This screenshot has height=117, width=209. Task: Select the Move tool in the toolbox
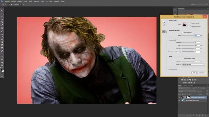coord(2,11)
